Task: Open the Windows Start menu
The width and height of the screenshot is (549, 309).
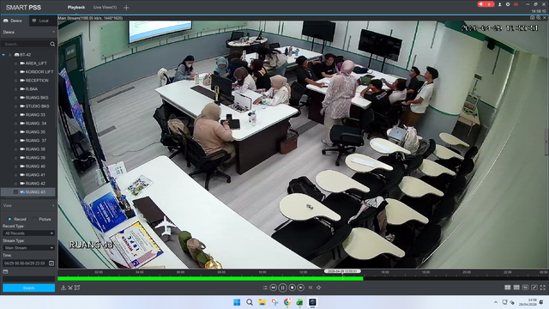Action: click(237, 302)
